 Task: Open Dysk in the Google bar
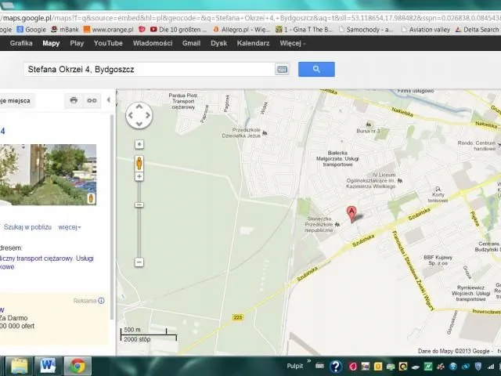point(219,43)
